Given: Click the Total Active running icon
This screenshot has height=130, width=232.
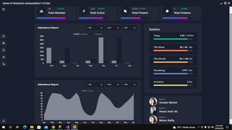Looking at the screenshot, I should click(x=84, y=11).
